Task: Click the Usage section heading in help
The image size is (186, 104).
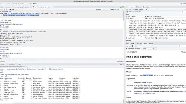Action: [129, 72]
